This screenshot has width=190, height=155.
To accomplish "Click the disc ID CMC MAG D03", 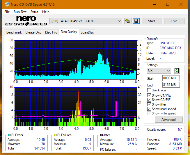I will 170,48.
